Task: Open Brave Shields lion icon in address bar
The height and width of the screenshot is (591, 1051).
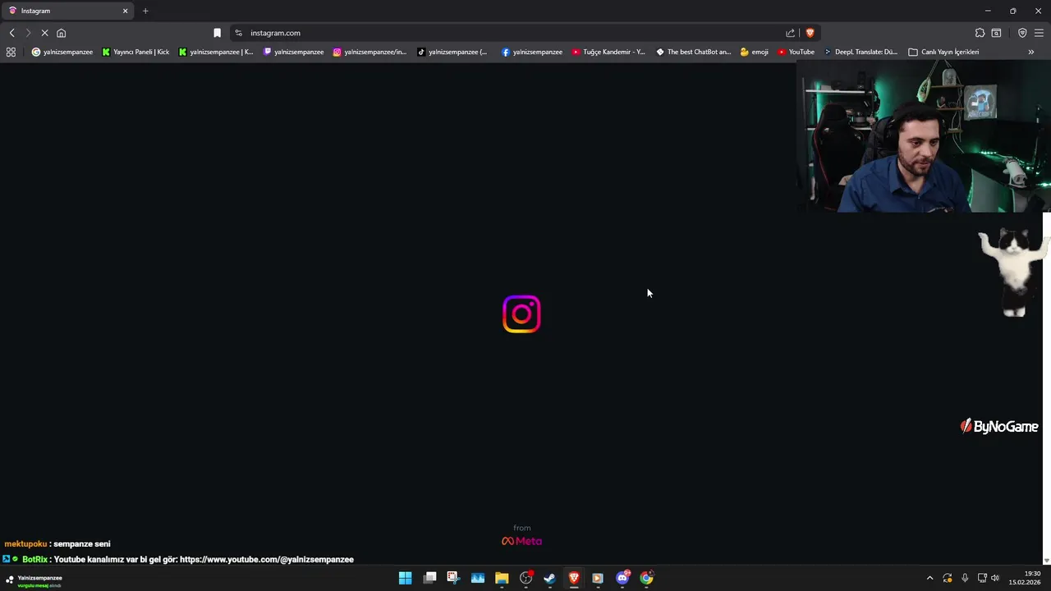Action: tap(810, 33)
